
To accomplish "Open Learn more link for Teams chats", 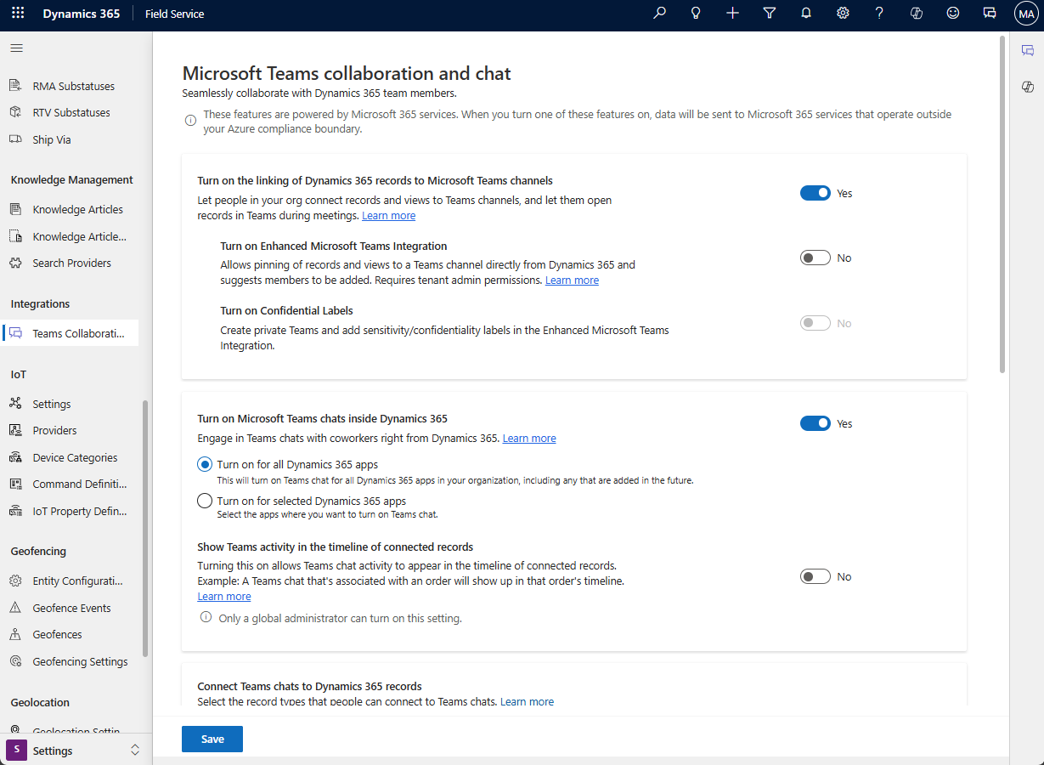I will click(529, 439).
